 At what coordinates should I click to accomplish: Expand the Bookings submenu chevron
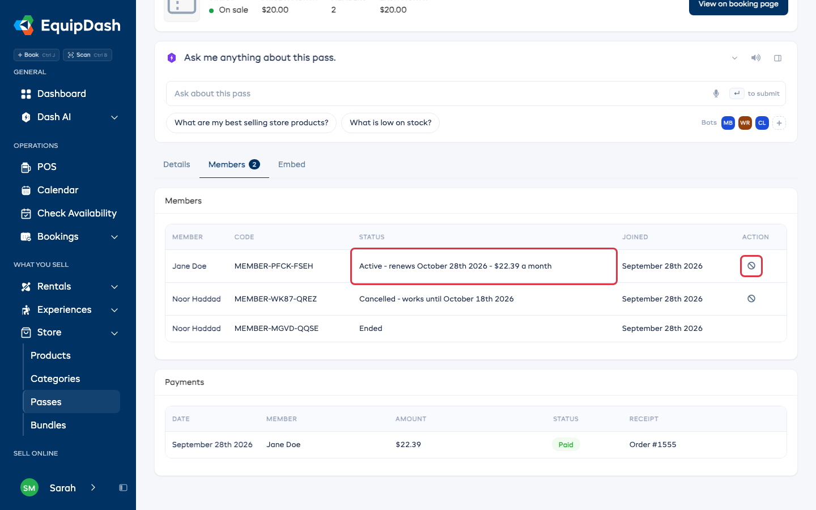click(x=114, y=237)
